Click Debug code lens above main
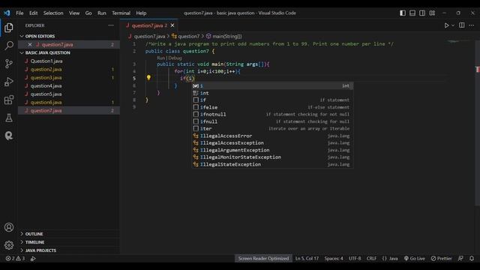The width and height of the screenshot is (480, 270). click(175, 58)
